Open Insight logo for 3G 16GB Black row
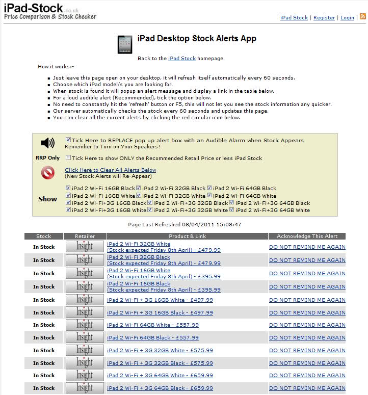Screen dimensions: 368x395 point(85,312)
